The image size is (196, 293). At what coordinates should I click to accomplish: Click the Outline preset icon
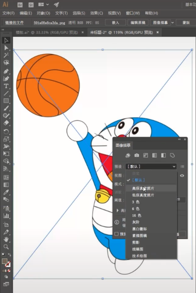pos(172,155)
